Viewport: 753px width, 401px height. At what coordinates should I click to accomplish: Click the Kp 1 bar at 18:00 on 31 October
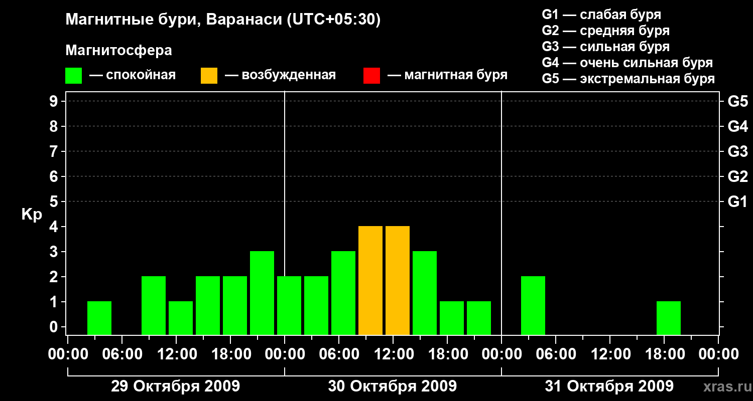pyautogui.click(x=669, y=318)
